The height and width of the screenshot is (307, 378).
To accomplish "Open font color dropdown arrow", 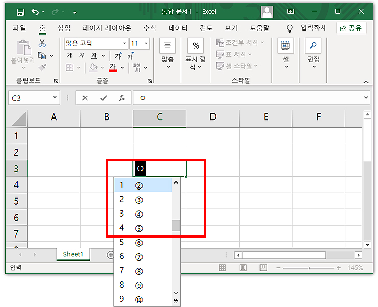I will pyautogui.click(x=122, y=68).
